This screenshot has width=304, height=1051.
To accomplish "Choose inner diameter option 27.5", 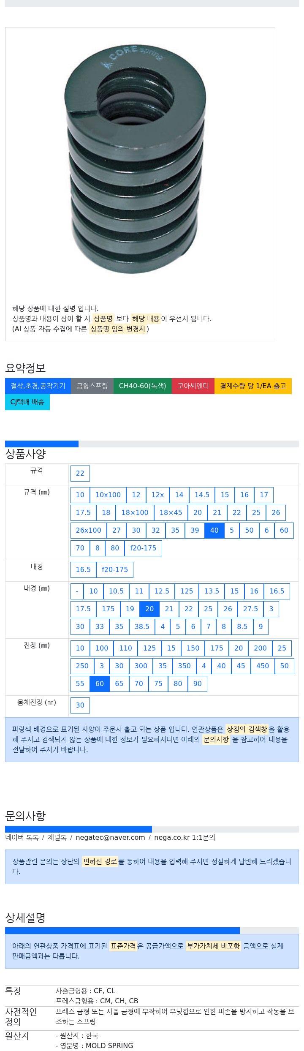I will coord(250,609).
